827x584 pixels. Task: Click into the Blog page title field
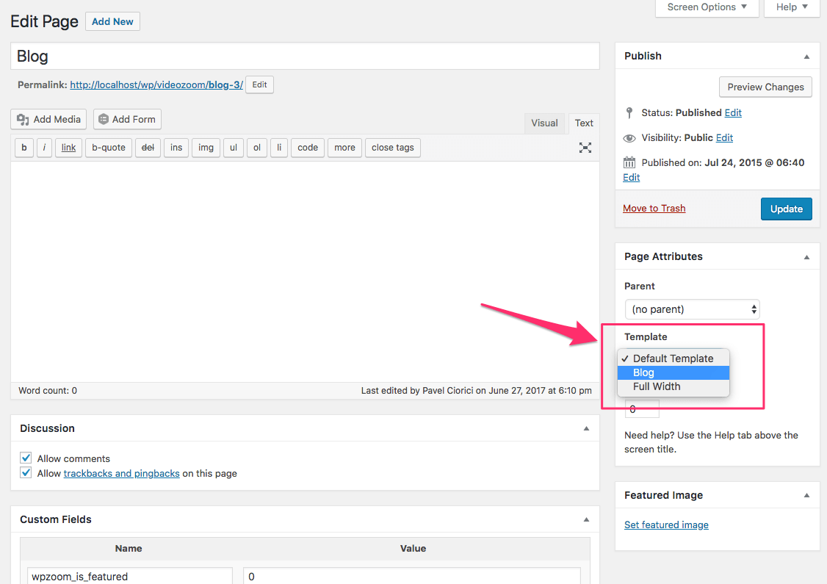(x=305, y=57)
